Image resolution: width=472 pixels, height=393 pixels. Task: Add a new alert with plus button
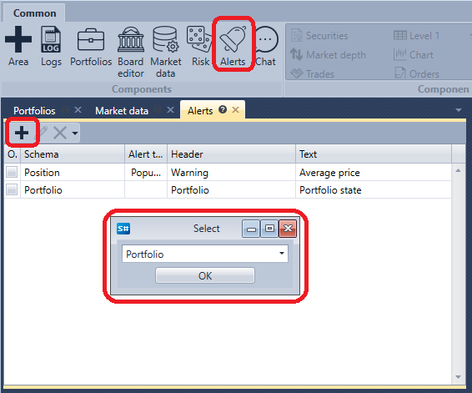click(x=22, y=133)
